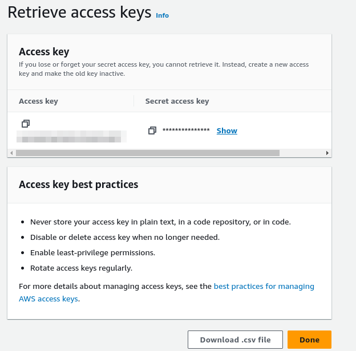This screenshot has width=356, height=351.
Task: Click the horizontal scrollbar's left arrow
Action: [11, 153]
